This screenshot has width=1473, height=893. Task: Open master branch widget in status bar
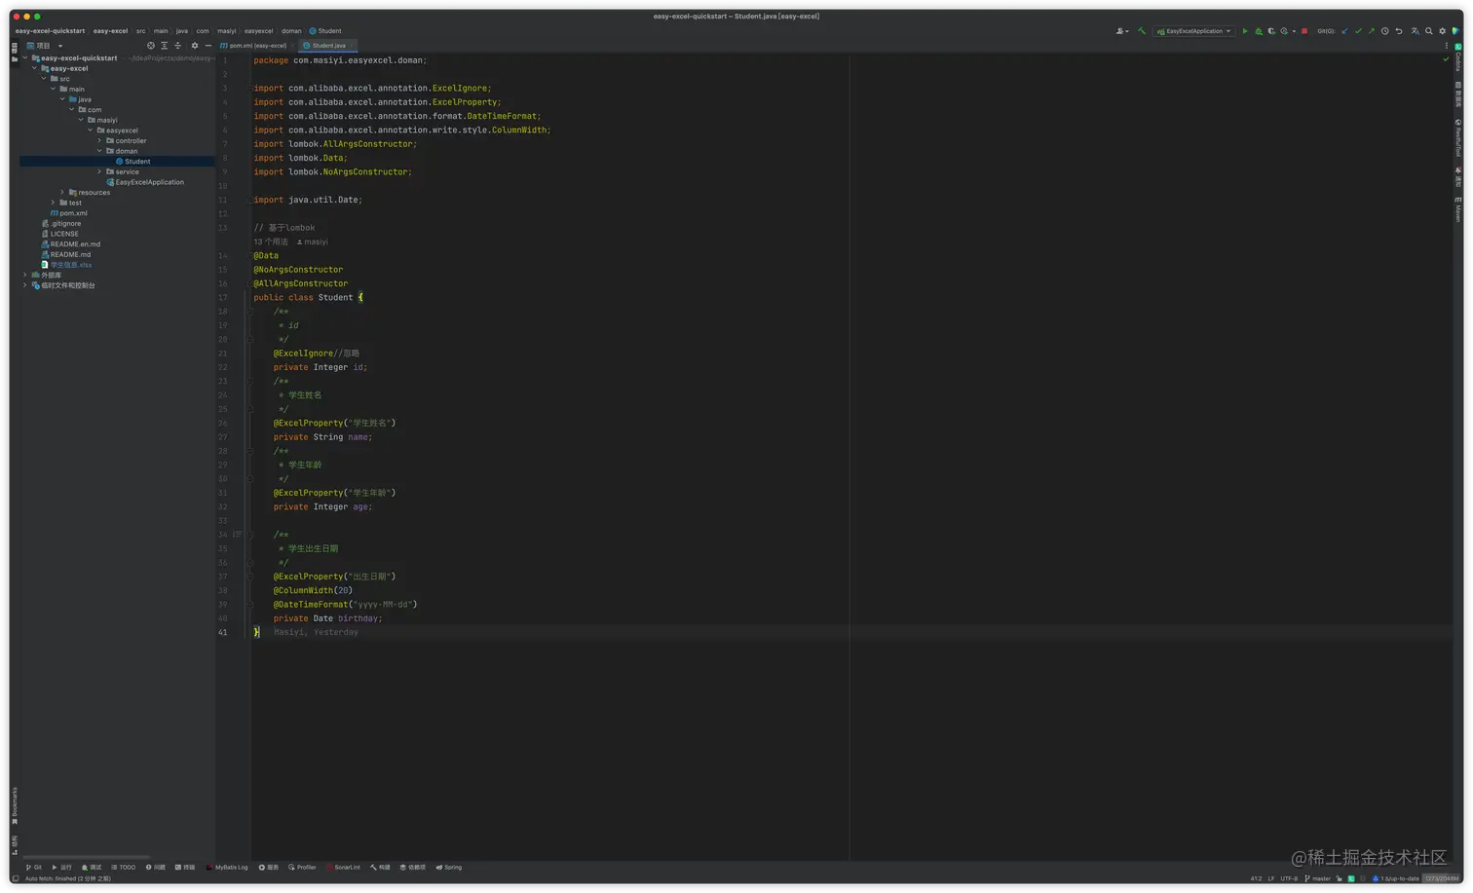(1317, 878)
